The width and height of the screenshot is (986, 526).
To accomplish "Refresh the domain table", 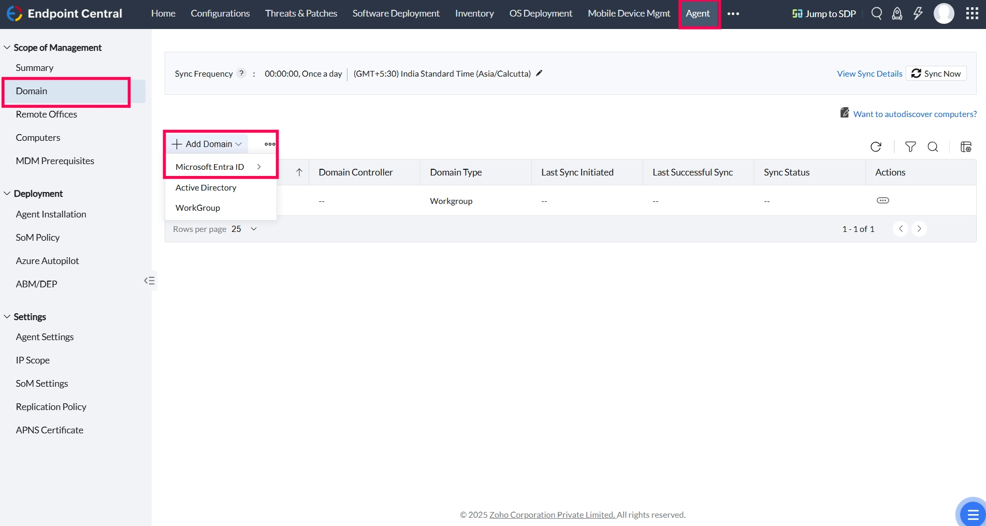I will pyautogui.click(x=876, y=147).
